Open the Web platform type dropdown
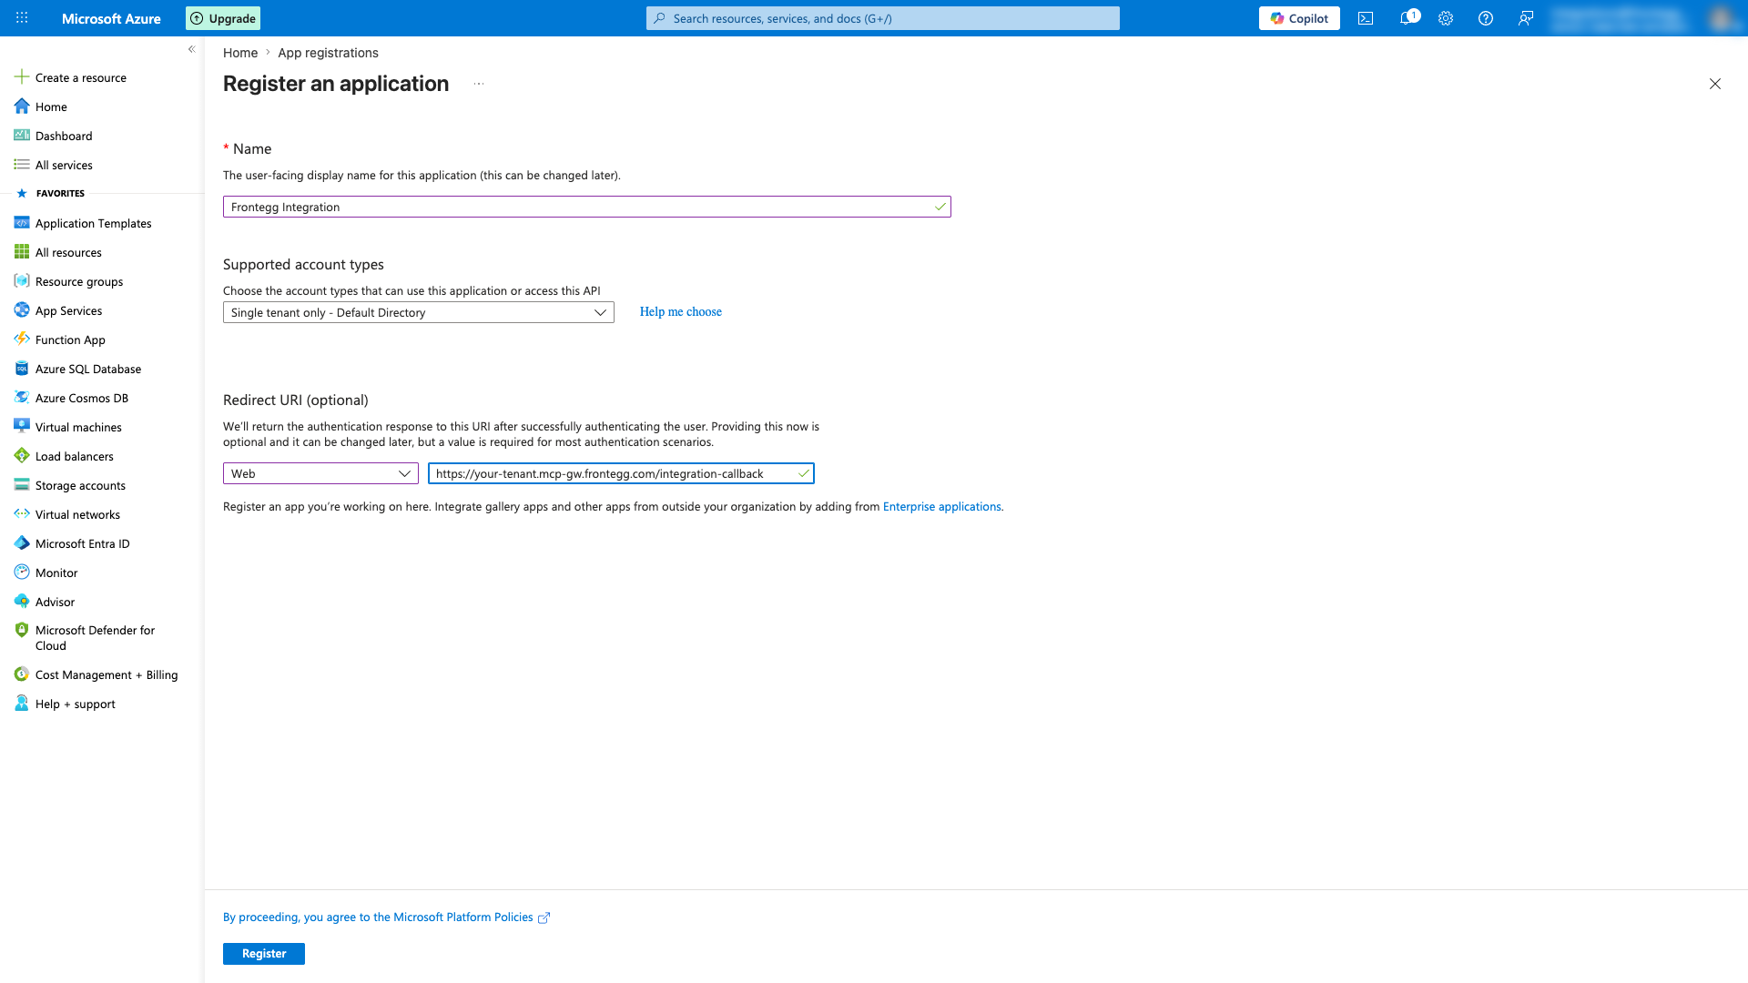Image resolution: width=1748 pixels, height=983 pixels. 320,473
